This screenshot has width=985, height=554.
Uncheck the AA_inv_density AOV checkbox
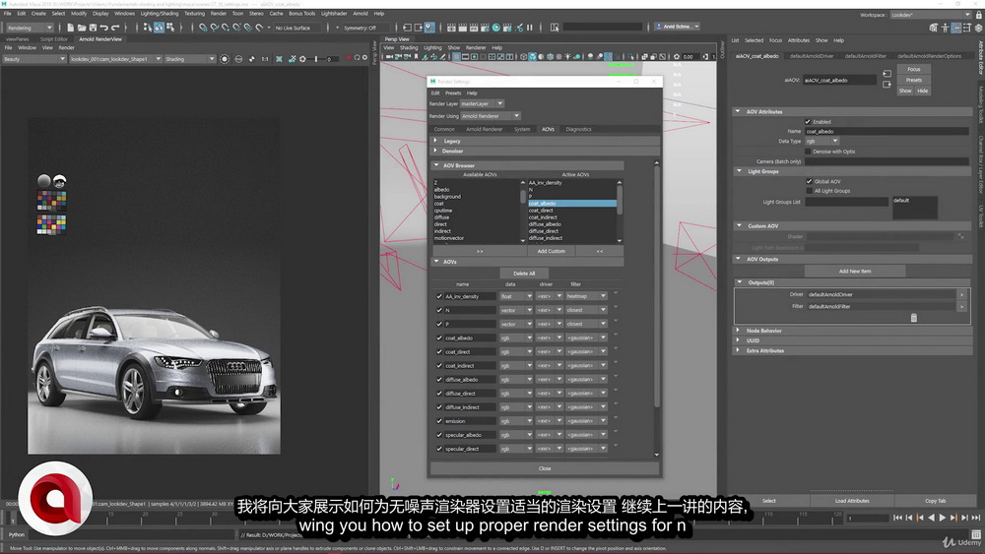439,296
